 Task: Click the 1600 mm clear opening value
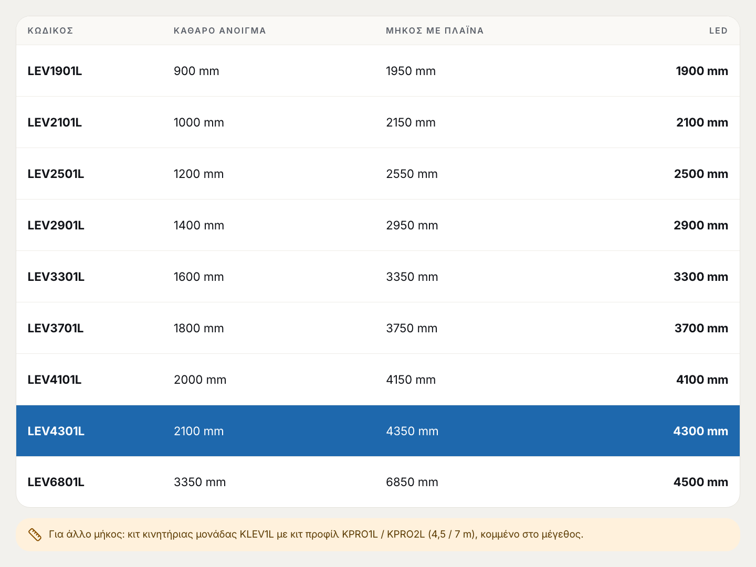pyautogui.click(x=199, y=277)
